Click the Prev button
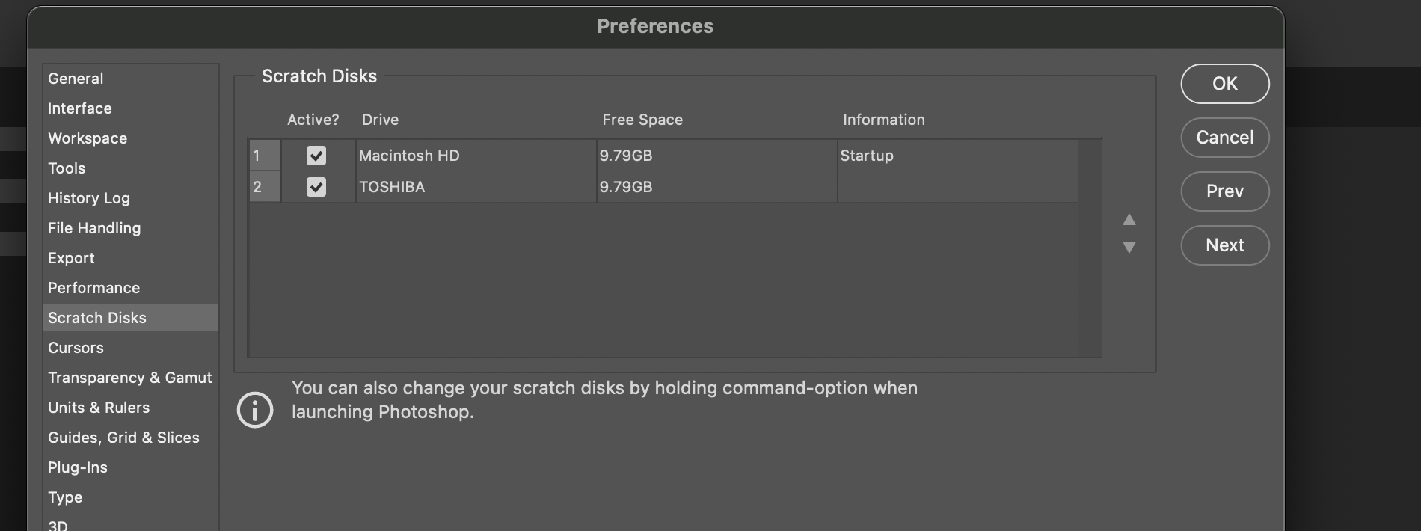Image resolution: width=1421 pixels, height=531 pixels. click(1224, 191)
